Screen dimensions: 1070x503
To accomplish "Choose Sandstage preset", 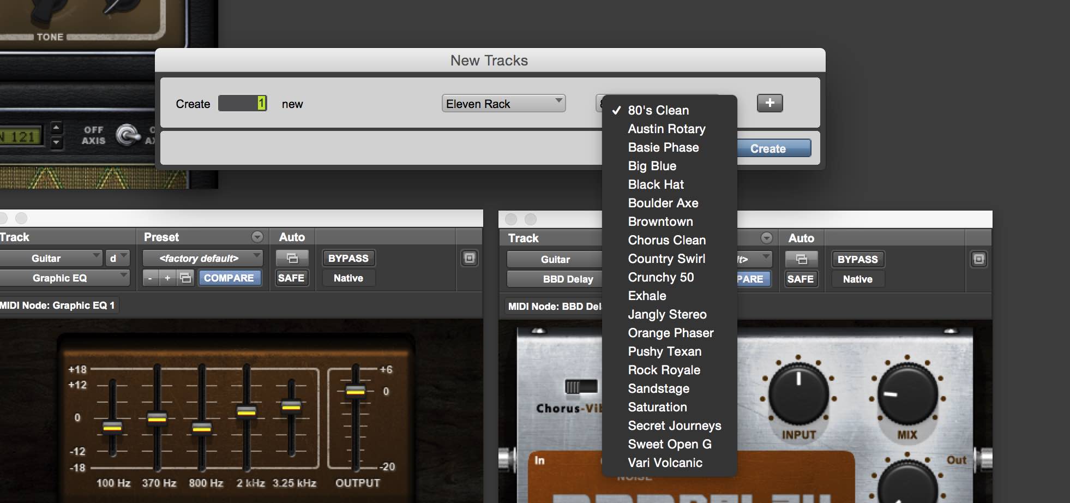I will pos(670,388).
